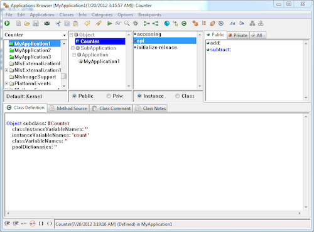Click the green play execute icon
This screenshot has height=232, width=314.
pyautogui.click(x=109, y=23)
